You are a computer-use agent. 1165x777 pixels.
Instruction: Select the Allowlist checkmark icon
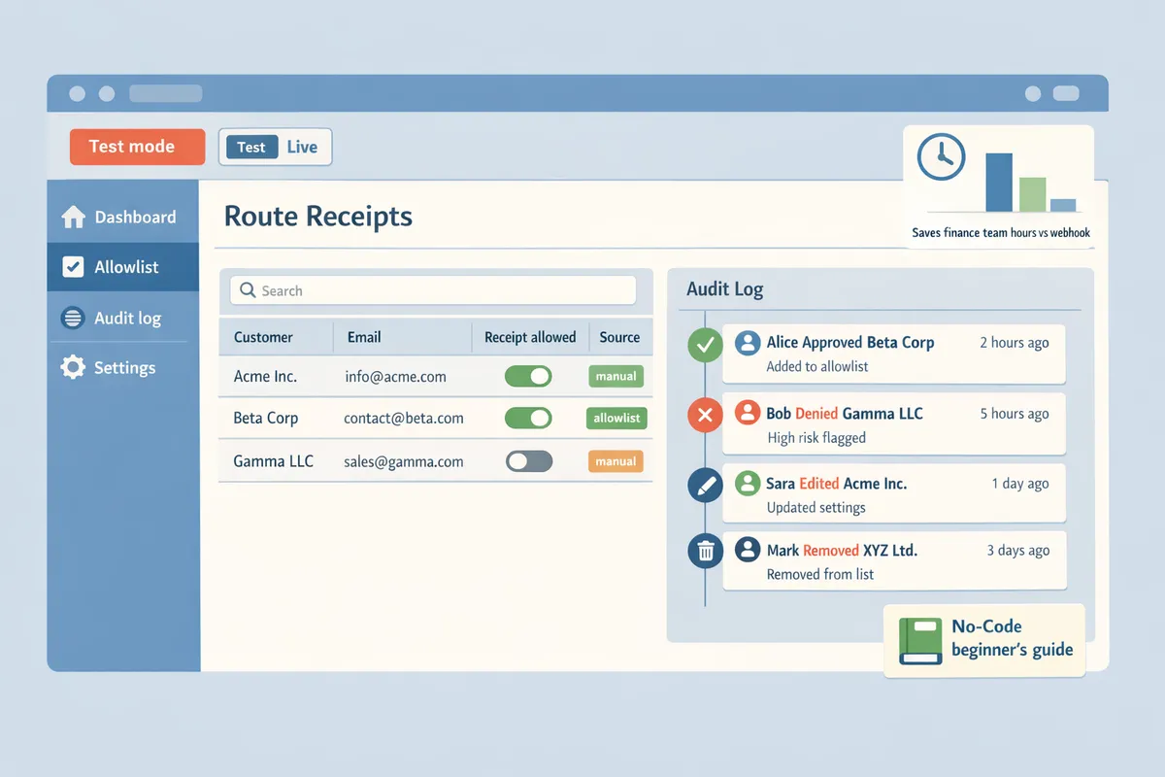coord(73,266)
